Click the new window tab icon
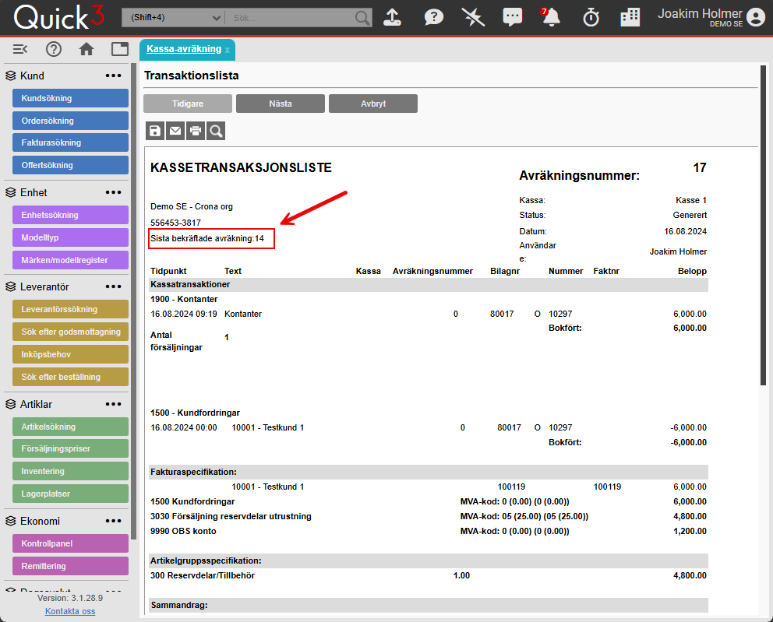773x622 pixels. tap(120, 49)
